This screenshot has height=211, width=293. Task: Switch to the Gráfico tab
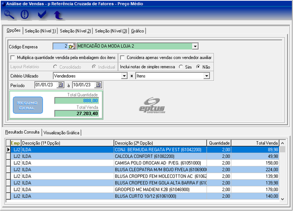click(x=137, y=31)
